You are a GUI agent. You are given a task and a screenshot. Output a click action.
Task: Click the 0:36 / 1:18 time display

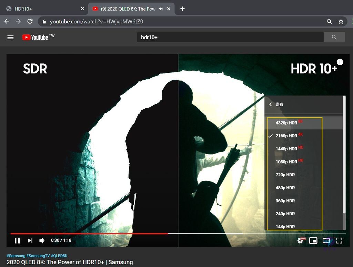61,240
